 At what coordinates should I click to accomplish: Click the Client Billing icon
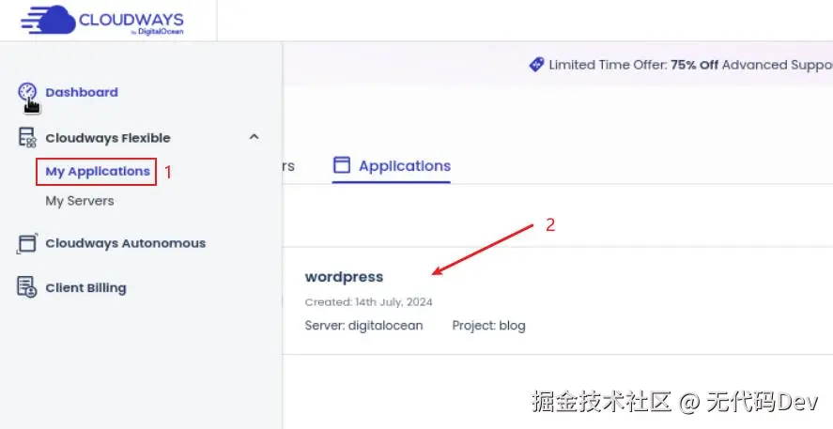coord(27,287)
